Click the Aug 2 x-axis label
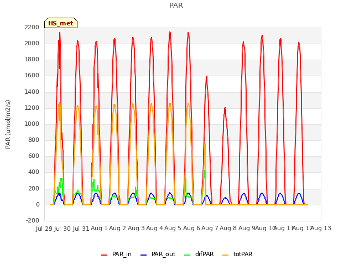Image resolution: width=354 pixels, height=265 pixels. (117, 228)
